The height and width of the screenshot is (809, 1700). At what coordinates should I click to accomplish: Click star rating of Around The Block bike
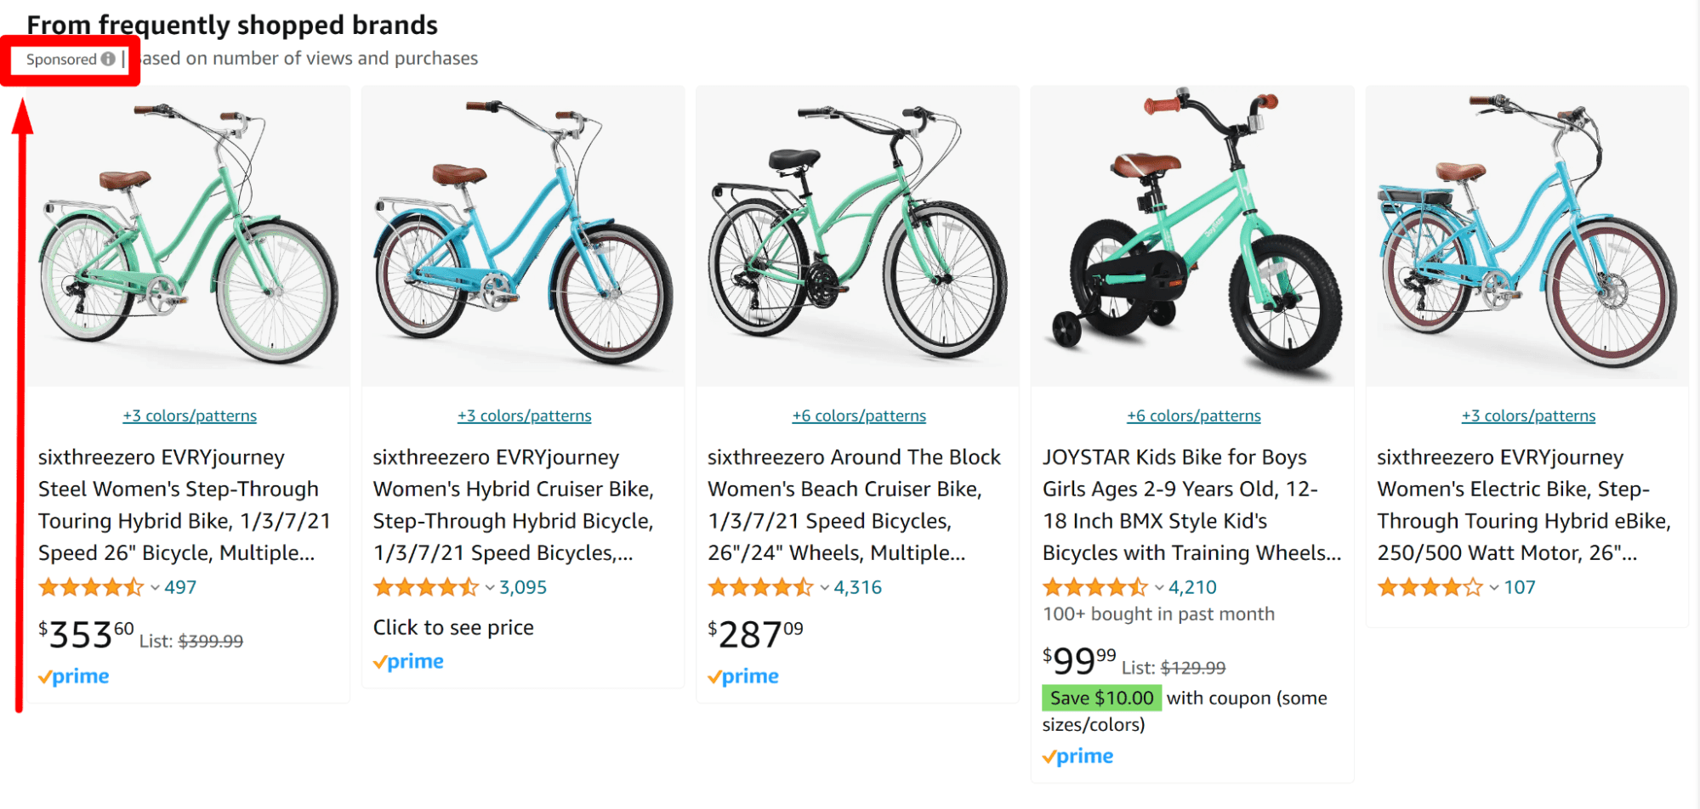(760, 587)
